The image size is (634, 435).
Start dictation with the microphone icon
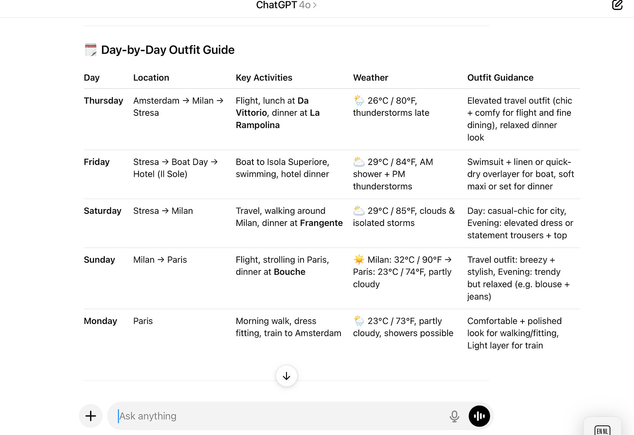click(454, 416)
